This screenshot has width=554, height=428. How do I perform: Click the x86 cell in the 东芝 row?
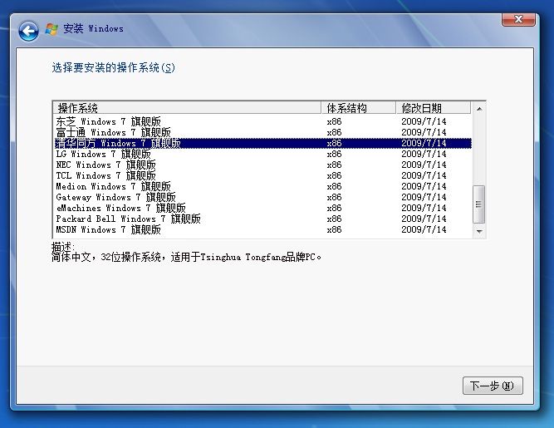pyautogui.click(x=334, y=121)
